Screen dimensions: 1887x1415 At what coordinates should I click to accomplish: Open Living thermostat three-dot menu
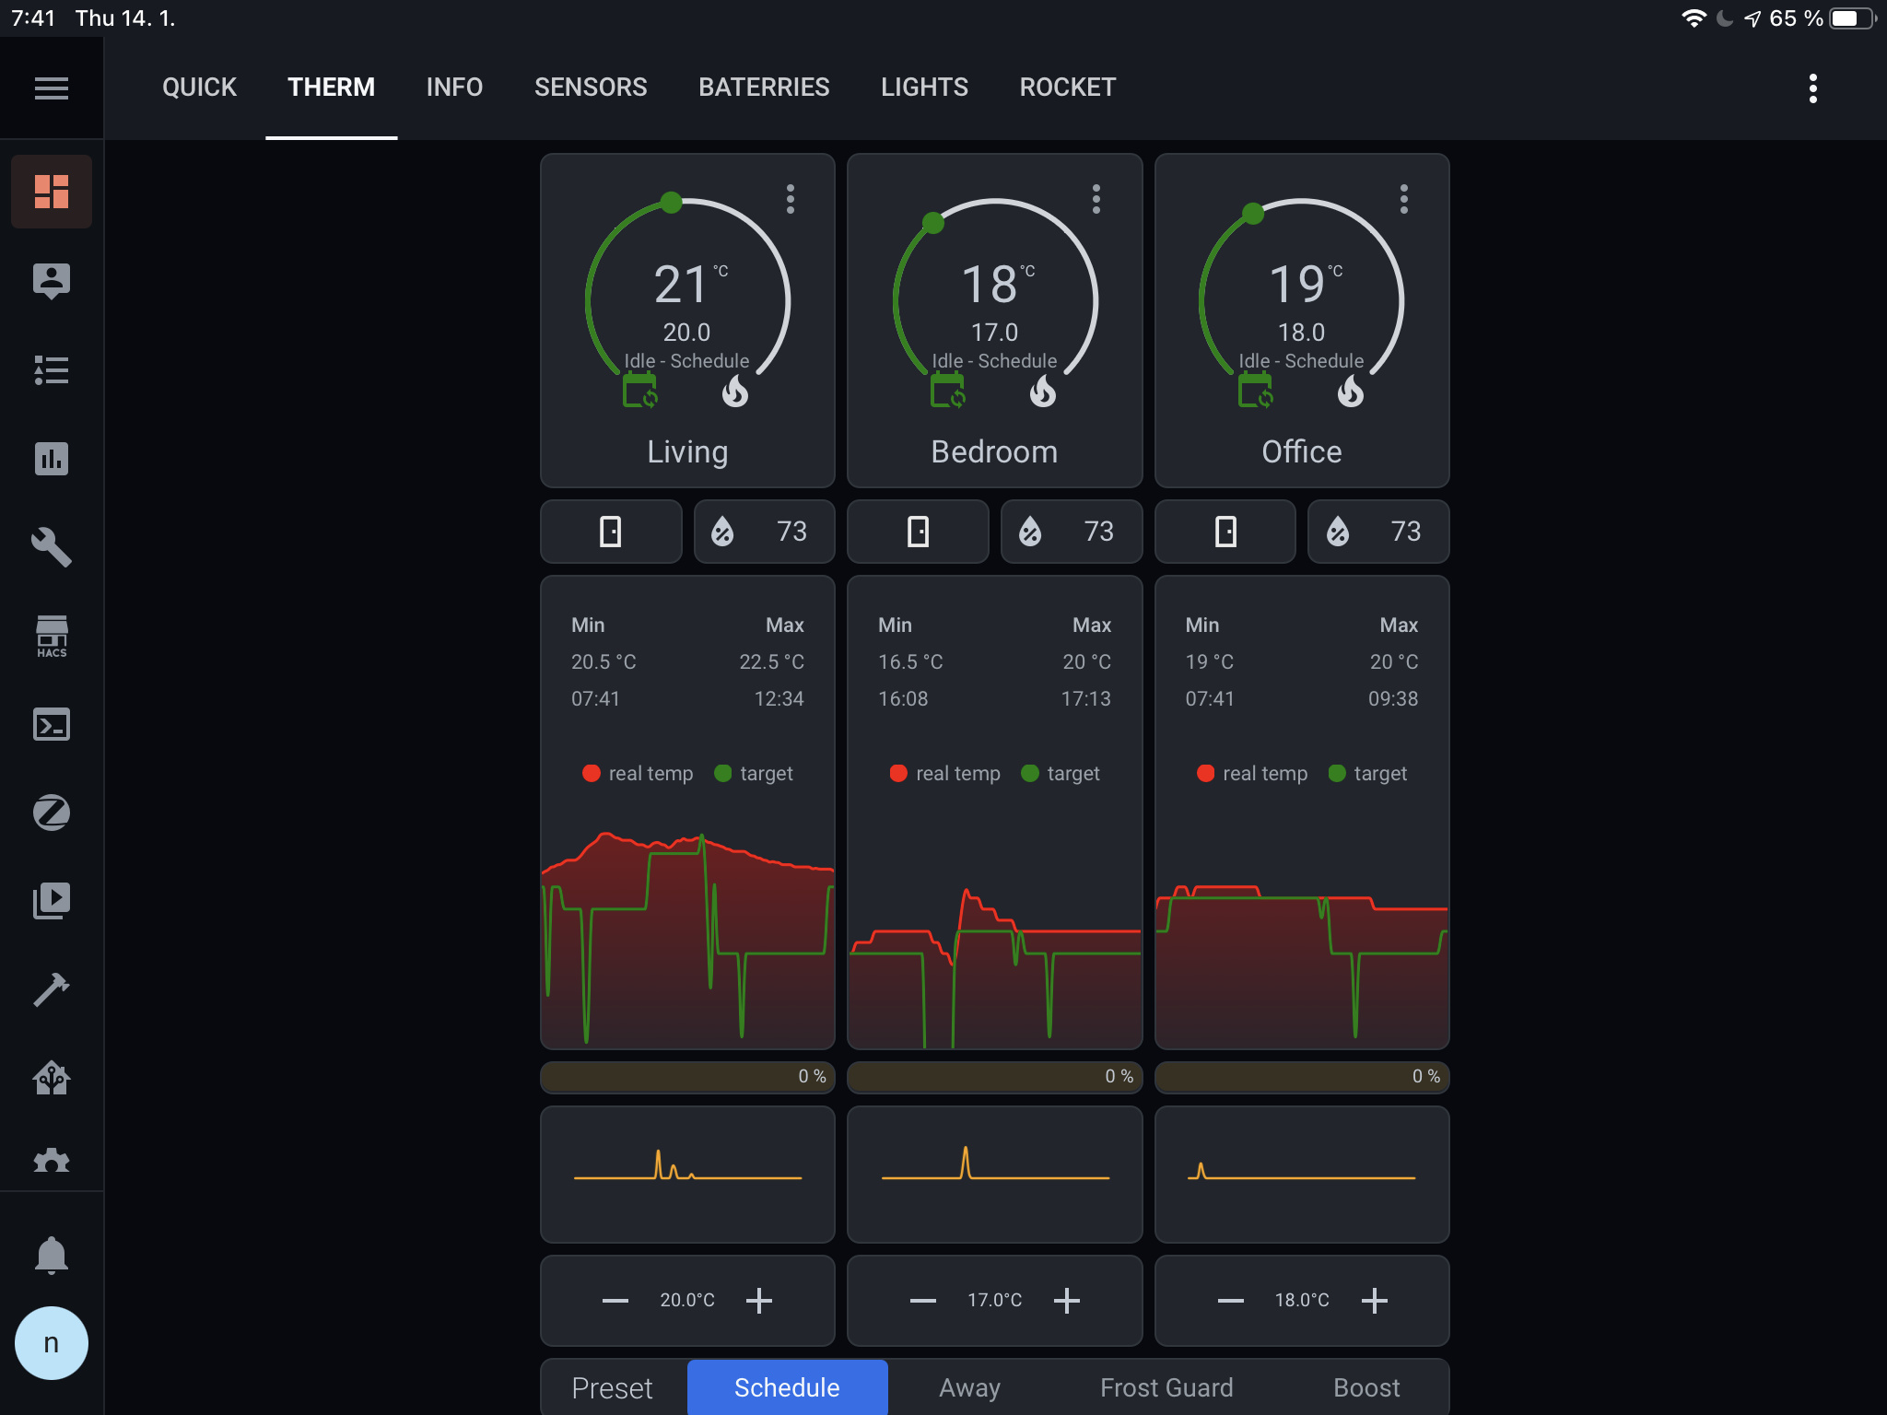[x=790, y=199]
